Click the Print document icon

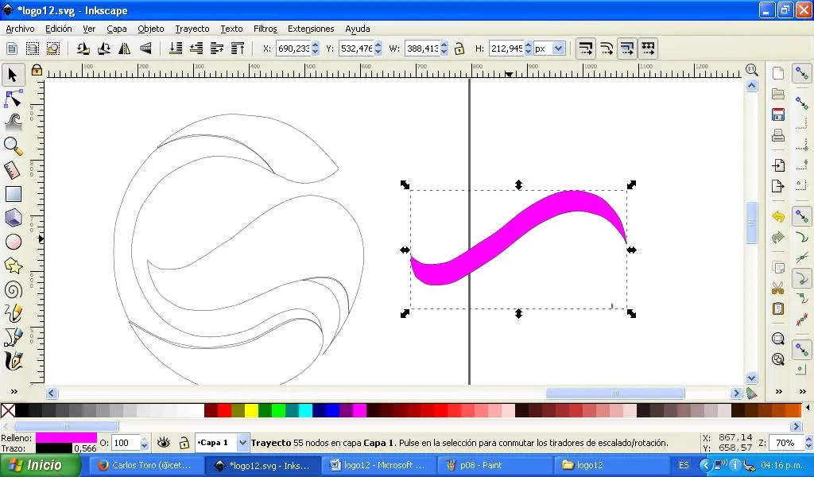777,136
